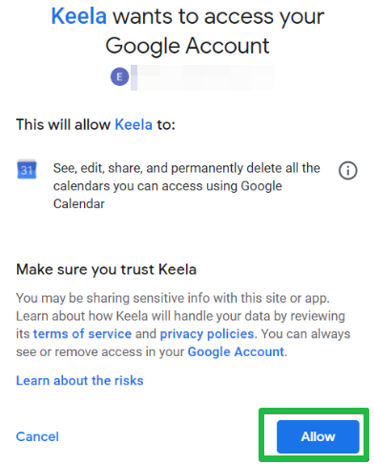
Task: Click 'You can always' text after privacy policies
Action: 305,334
